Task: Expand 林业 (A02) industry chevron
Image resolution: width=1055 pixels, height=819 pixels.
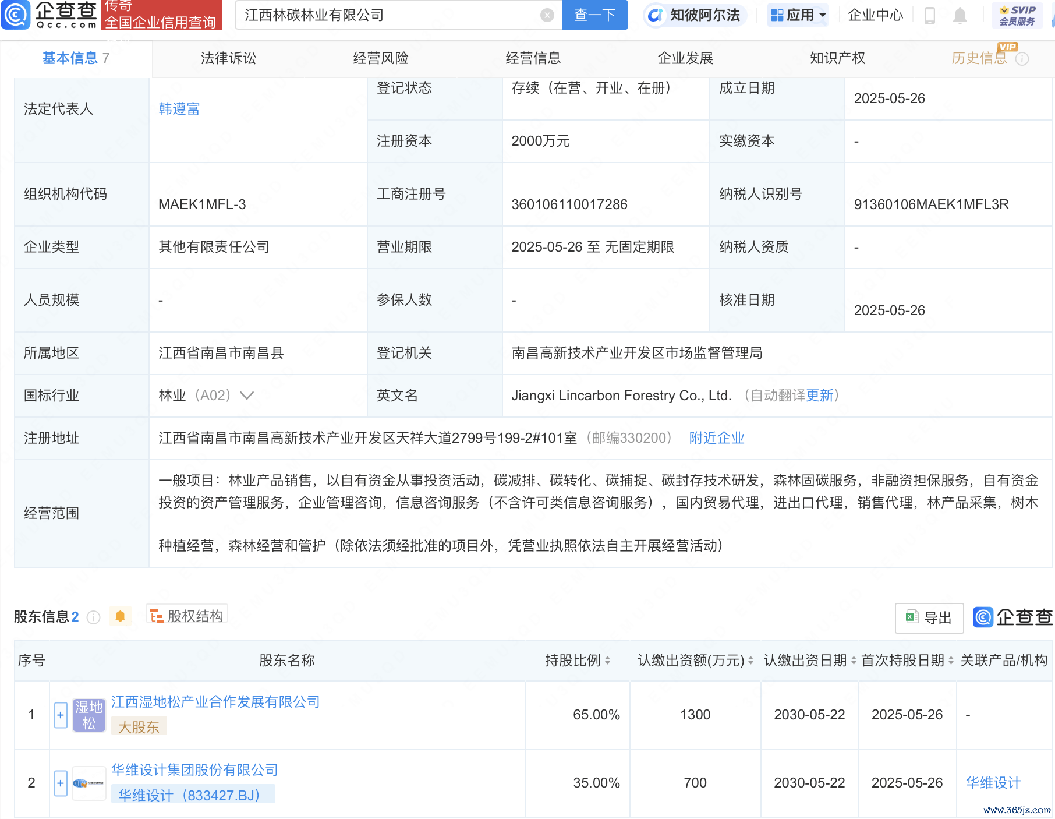Action: tap(247, 396)
